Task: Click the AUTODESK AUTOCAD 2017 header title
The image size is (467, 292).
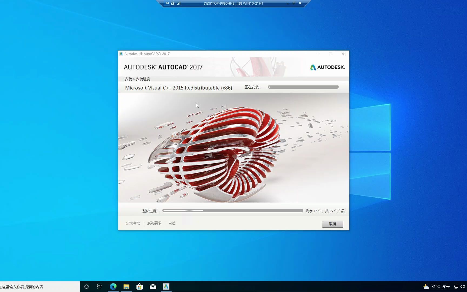Action: (x=163, y=67)
